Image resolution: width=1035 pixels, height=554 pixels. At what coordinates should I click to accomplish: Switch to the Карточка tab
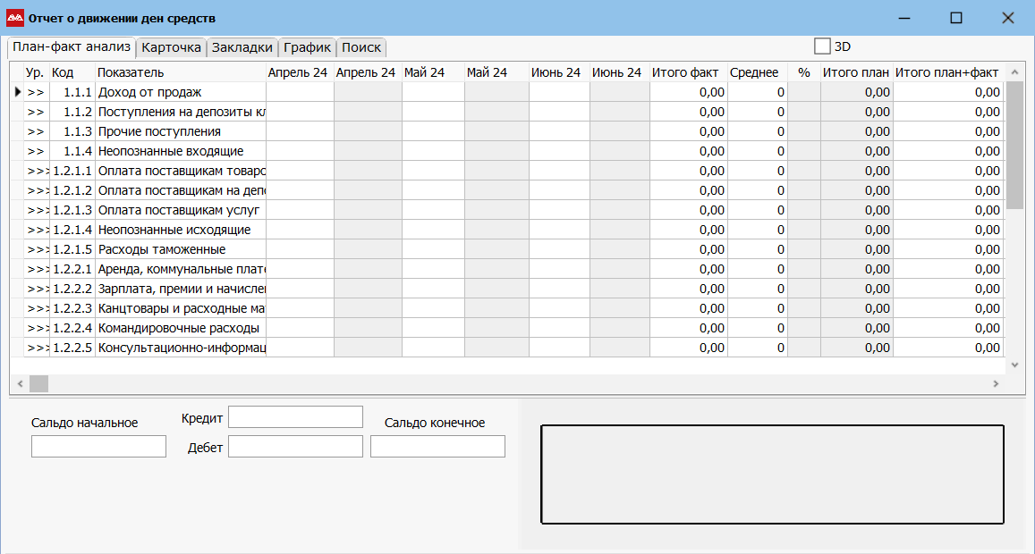(x=171, y=47)
